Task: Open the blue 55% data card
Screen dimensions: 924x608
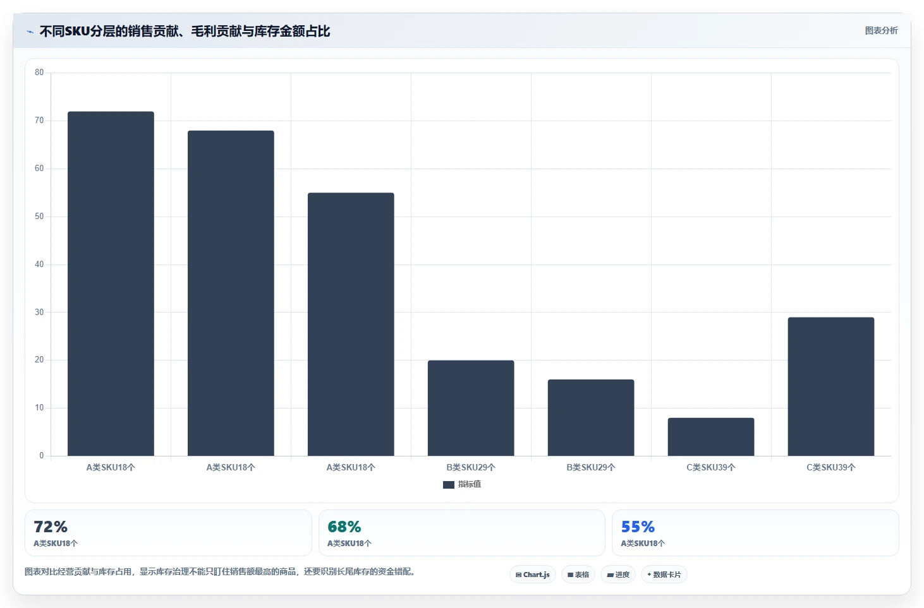Action: pos(755,533)
